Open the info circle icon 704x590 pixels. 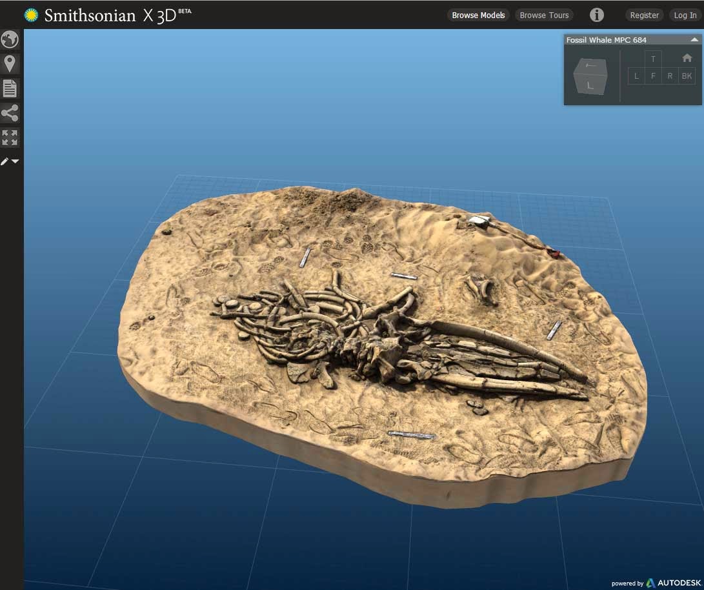point(597,15)
